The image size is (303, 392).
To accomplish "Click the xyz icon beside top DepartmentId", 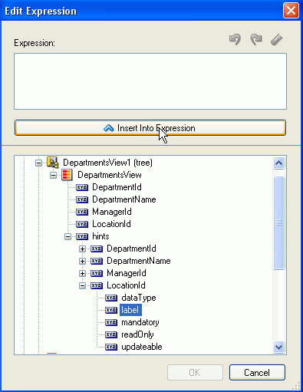I will pos(82,187).
